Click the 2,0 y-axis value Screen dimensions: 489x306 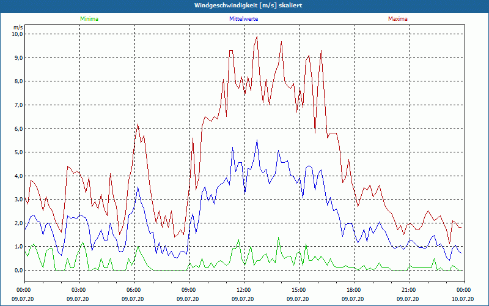pos(19,223)
